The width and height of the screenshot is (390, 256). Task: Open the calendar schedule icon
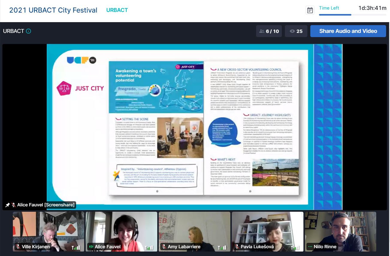pyautogui.click(x=310, y=10)
